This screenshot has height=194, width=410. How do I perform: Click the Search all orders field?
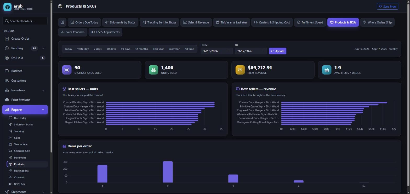point(25,21)
